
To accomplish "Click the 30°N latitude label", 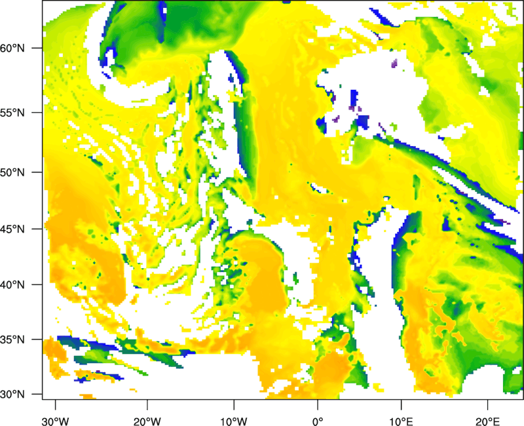I will (x=12, y=395).
